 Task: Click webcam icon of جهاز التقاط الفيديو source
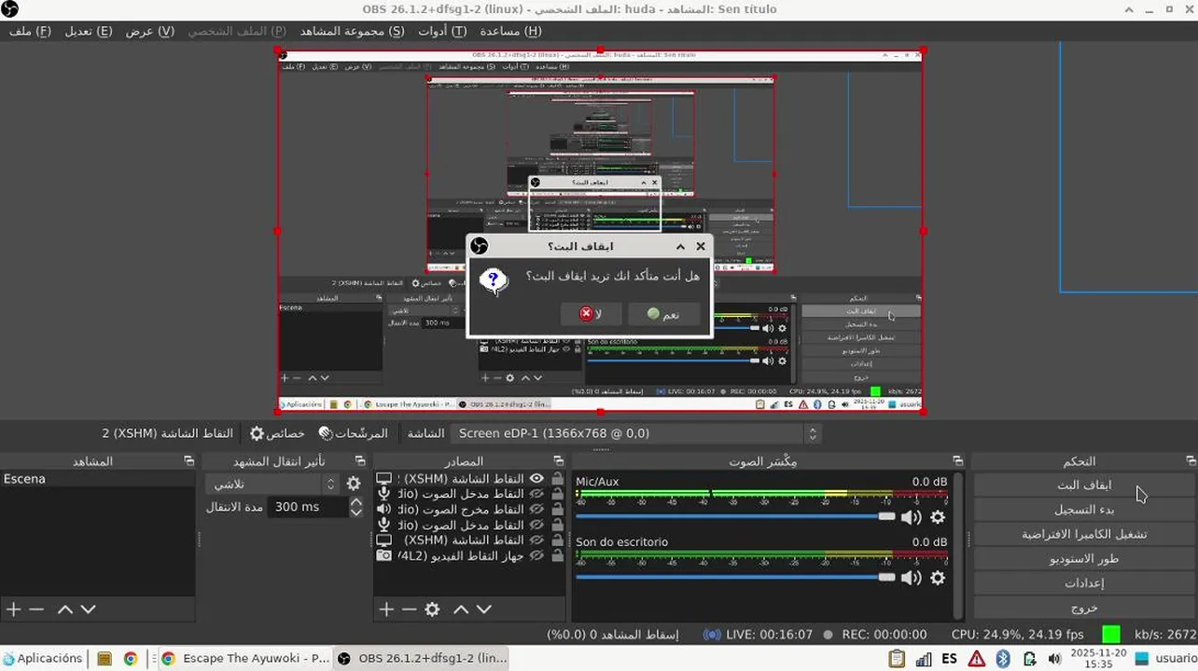point(383,555)
